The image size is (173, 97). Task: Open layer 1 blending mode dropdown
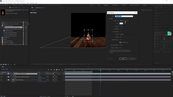pos(41,74)
